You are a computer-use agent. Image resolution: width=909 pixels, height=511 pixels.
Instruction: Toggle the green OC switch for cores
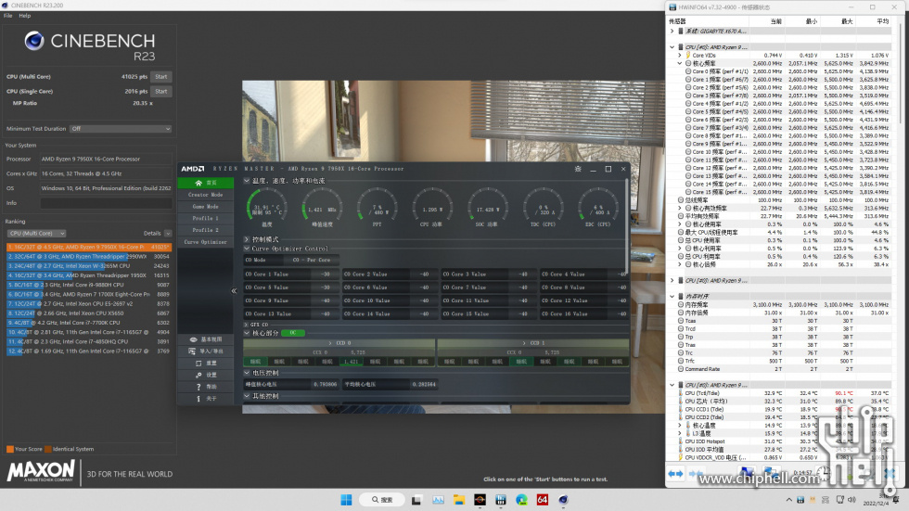[x=293, y=333]
